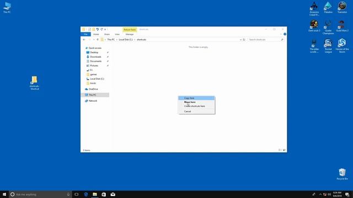Open the E:\ drive in the navigation pane
Viewport: 353px width, 198px height.
90,70
